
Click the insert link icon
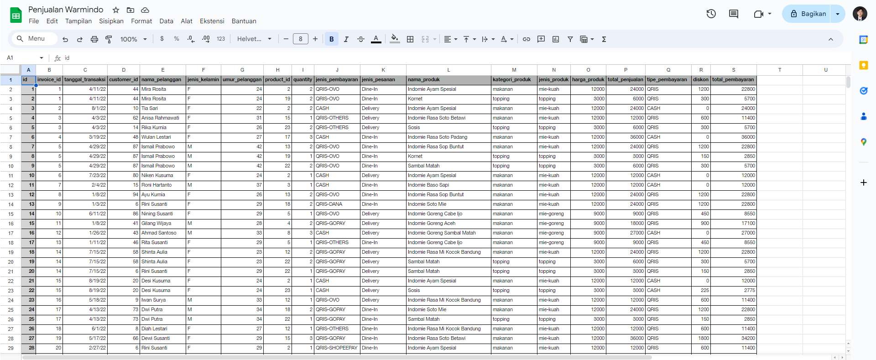[527, 39]
